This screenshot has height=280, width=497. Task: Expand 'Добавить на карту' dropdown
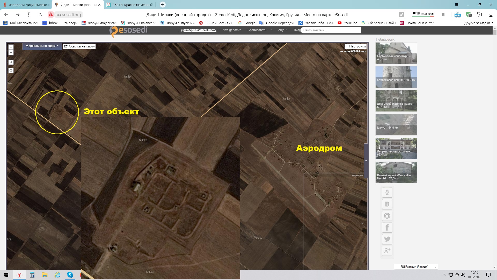point(42,46)
